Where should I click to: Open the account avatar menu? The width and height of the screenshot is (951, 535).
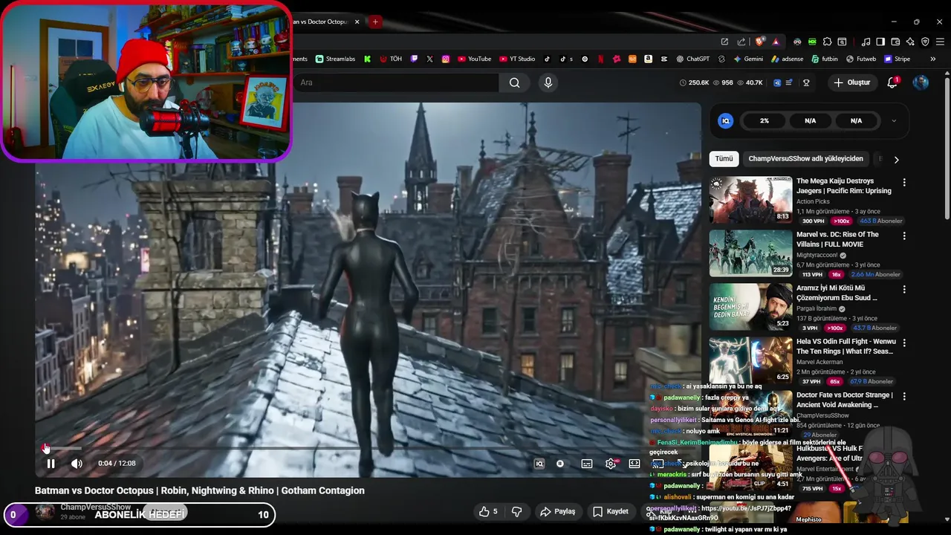coord(921,82)
